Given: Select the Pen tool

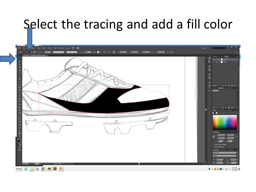Looking at the screenshot, I should pos(19,70).
